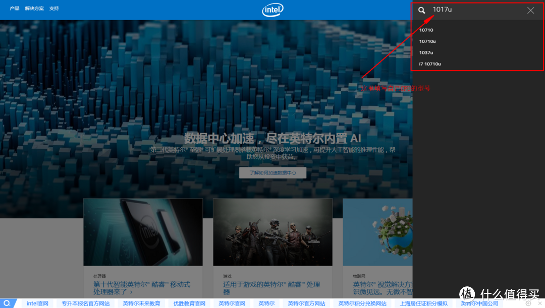Click the magnifier icon in the search box
The width and height of the screenshot is (545, 308).
click(421, 10)
